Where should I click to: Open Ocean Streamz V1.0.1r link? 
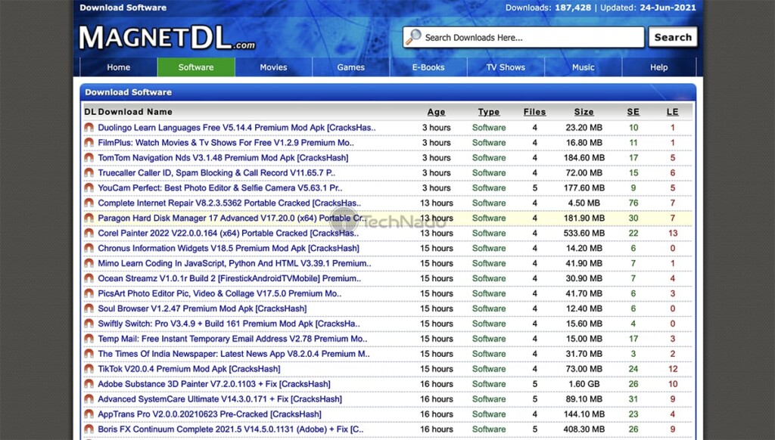click(x=229, y=278)
